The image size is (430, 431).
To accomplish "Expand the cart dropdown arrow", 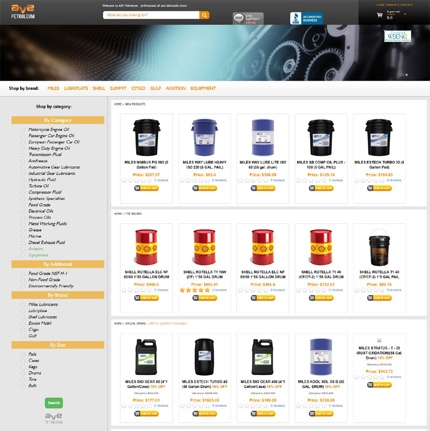I will point(405,15).
